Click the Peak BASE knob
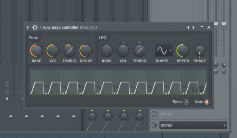 36,51
